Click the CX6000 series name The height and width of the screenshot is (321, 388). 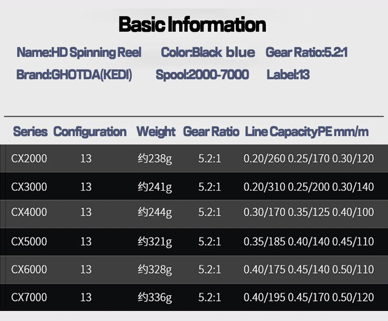tap(29, 269)
